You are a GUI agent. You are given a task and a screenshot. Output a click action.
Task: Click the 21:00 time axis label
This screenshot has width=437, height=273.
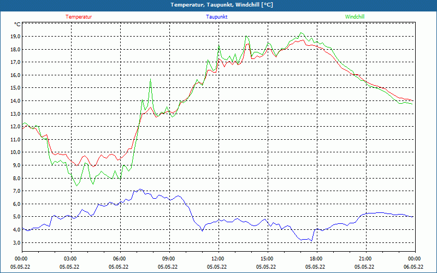point(366,258)
